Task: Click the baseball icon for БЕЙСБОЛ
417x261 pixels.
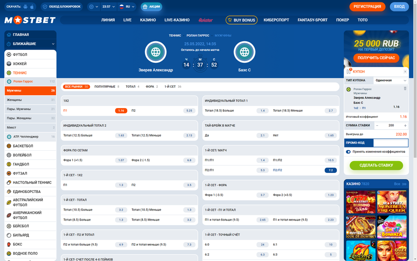Action: (x=9, y=226)
